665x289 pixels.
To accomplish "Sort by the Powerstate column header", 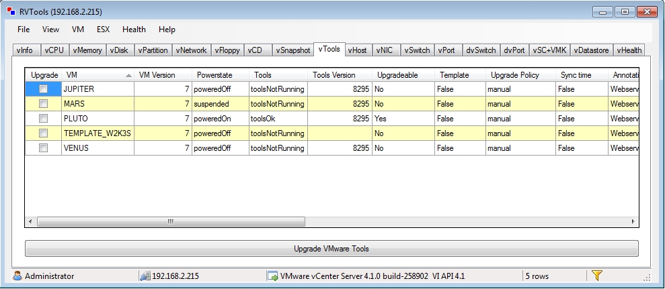I will pos(220,75).
